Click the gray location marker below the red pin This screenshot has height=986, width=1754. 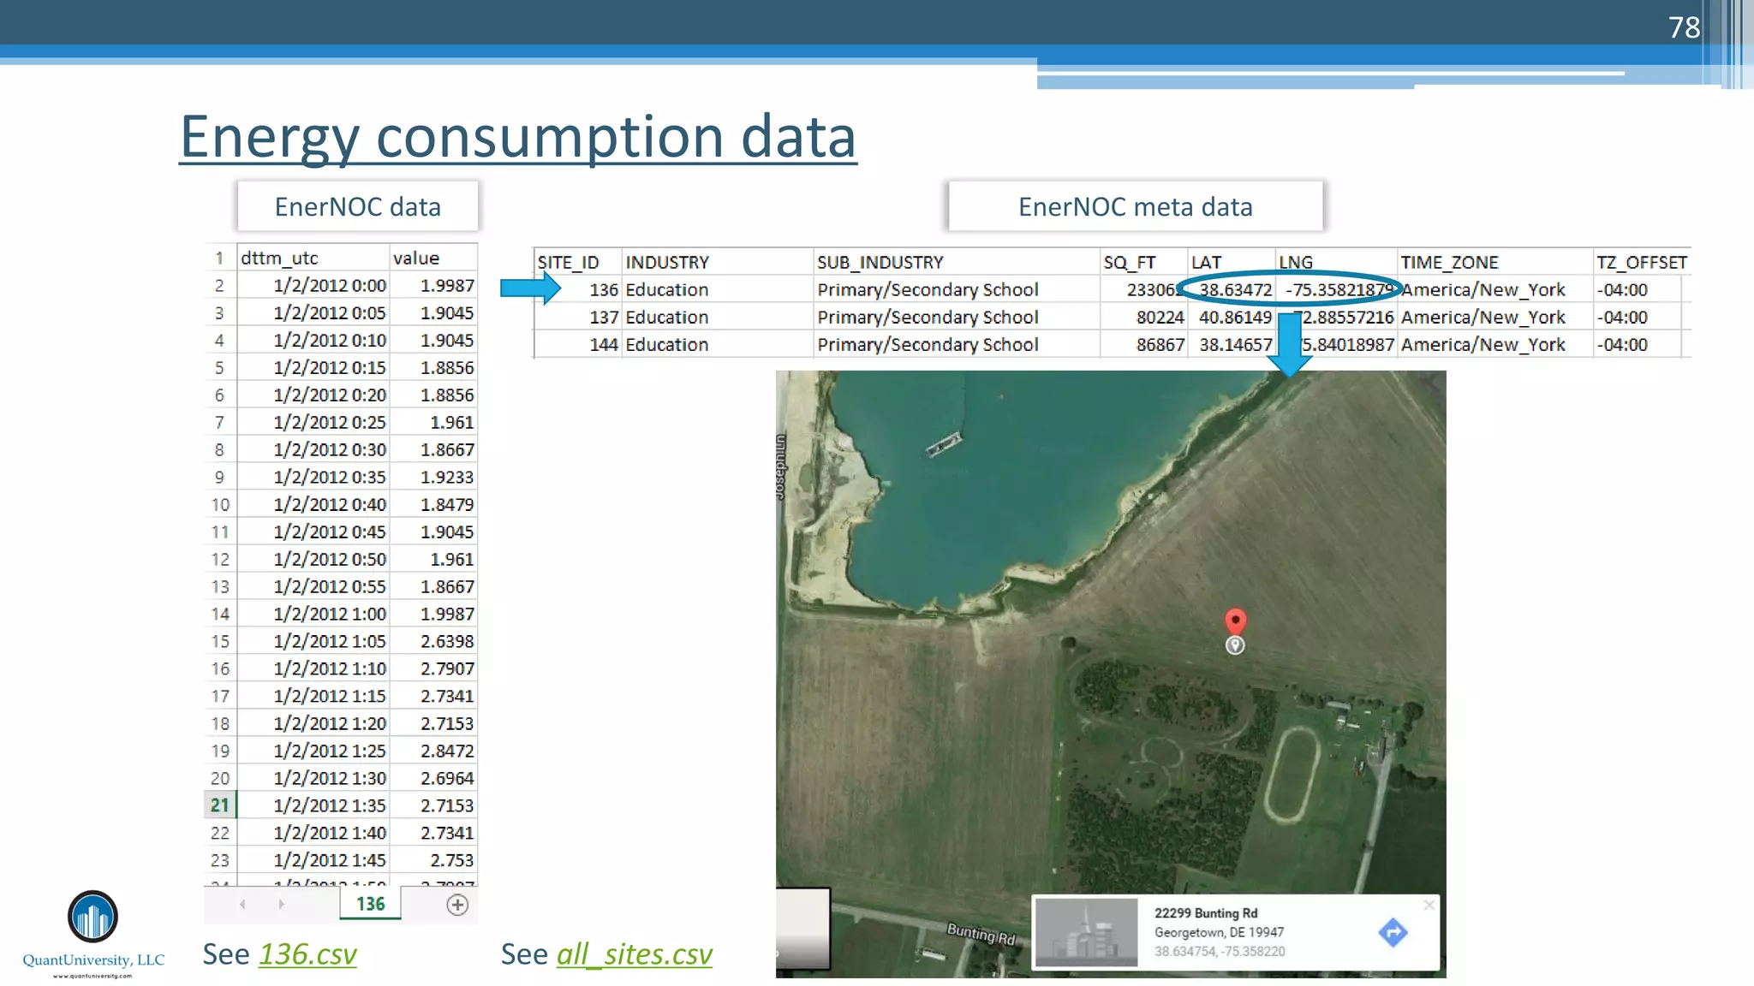(1235, 645)
